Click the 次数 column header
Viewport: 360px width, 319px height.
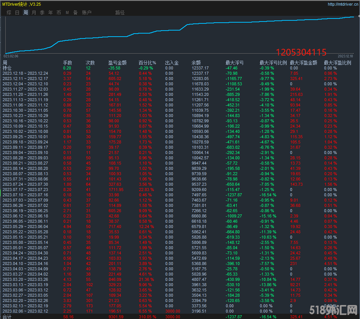[90, 63]
